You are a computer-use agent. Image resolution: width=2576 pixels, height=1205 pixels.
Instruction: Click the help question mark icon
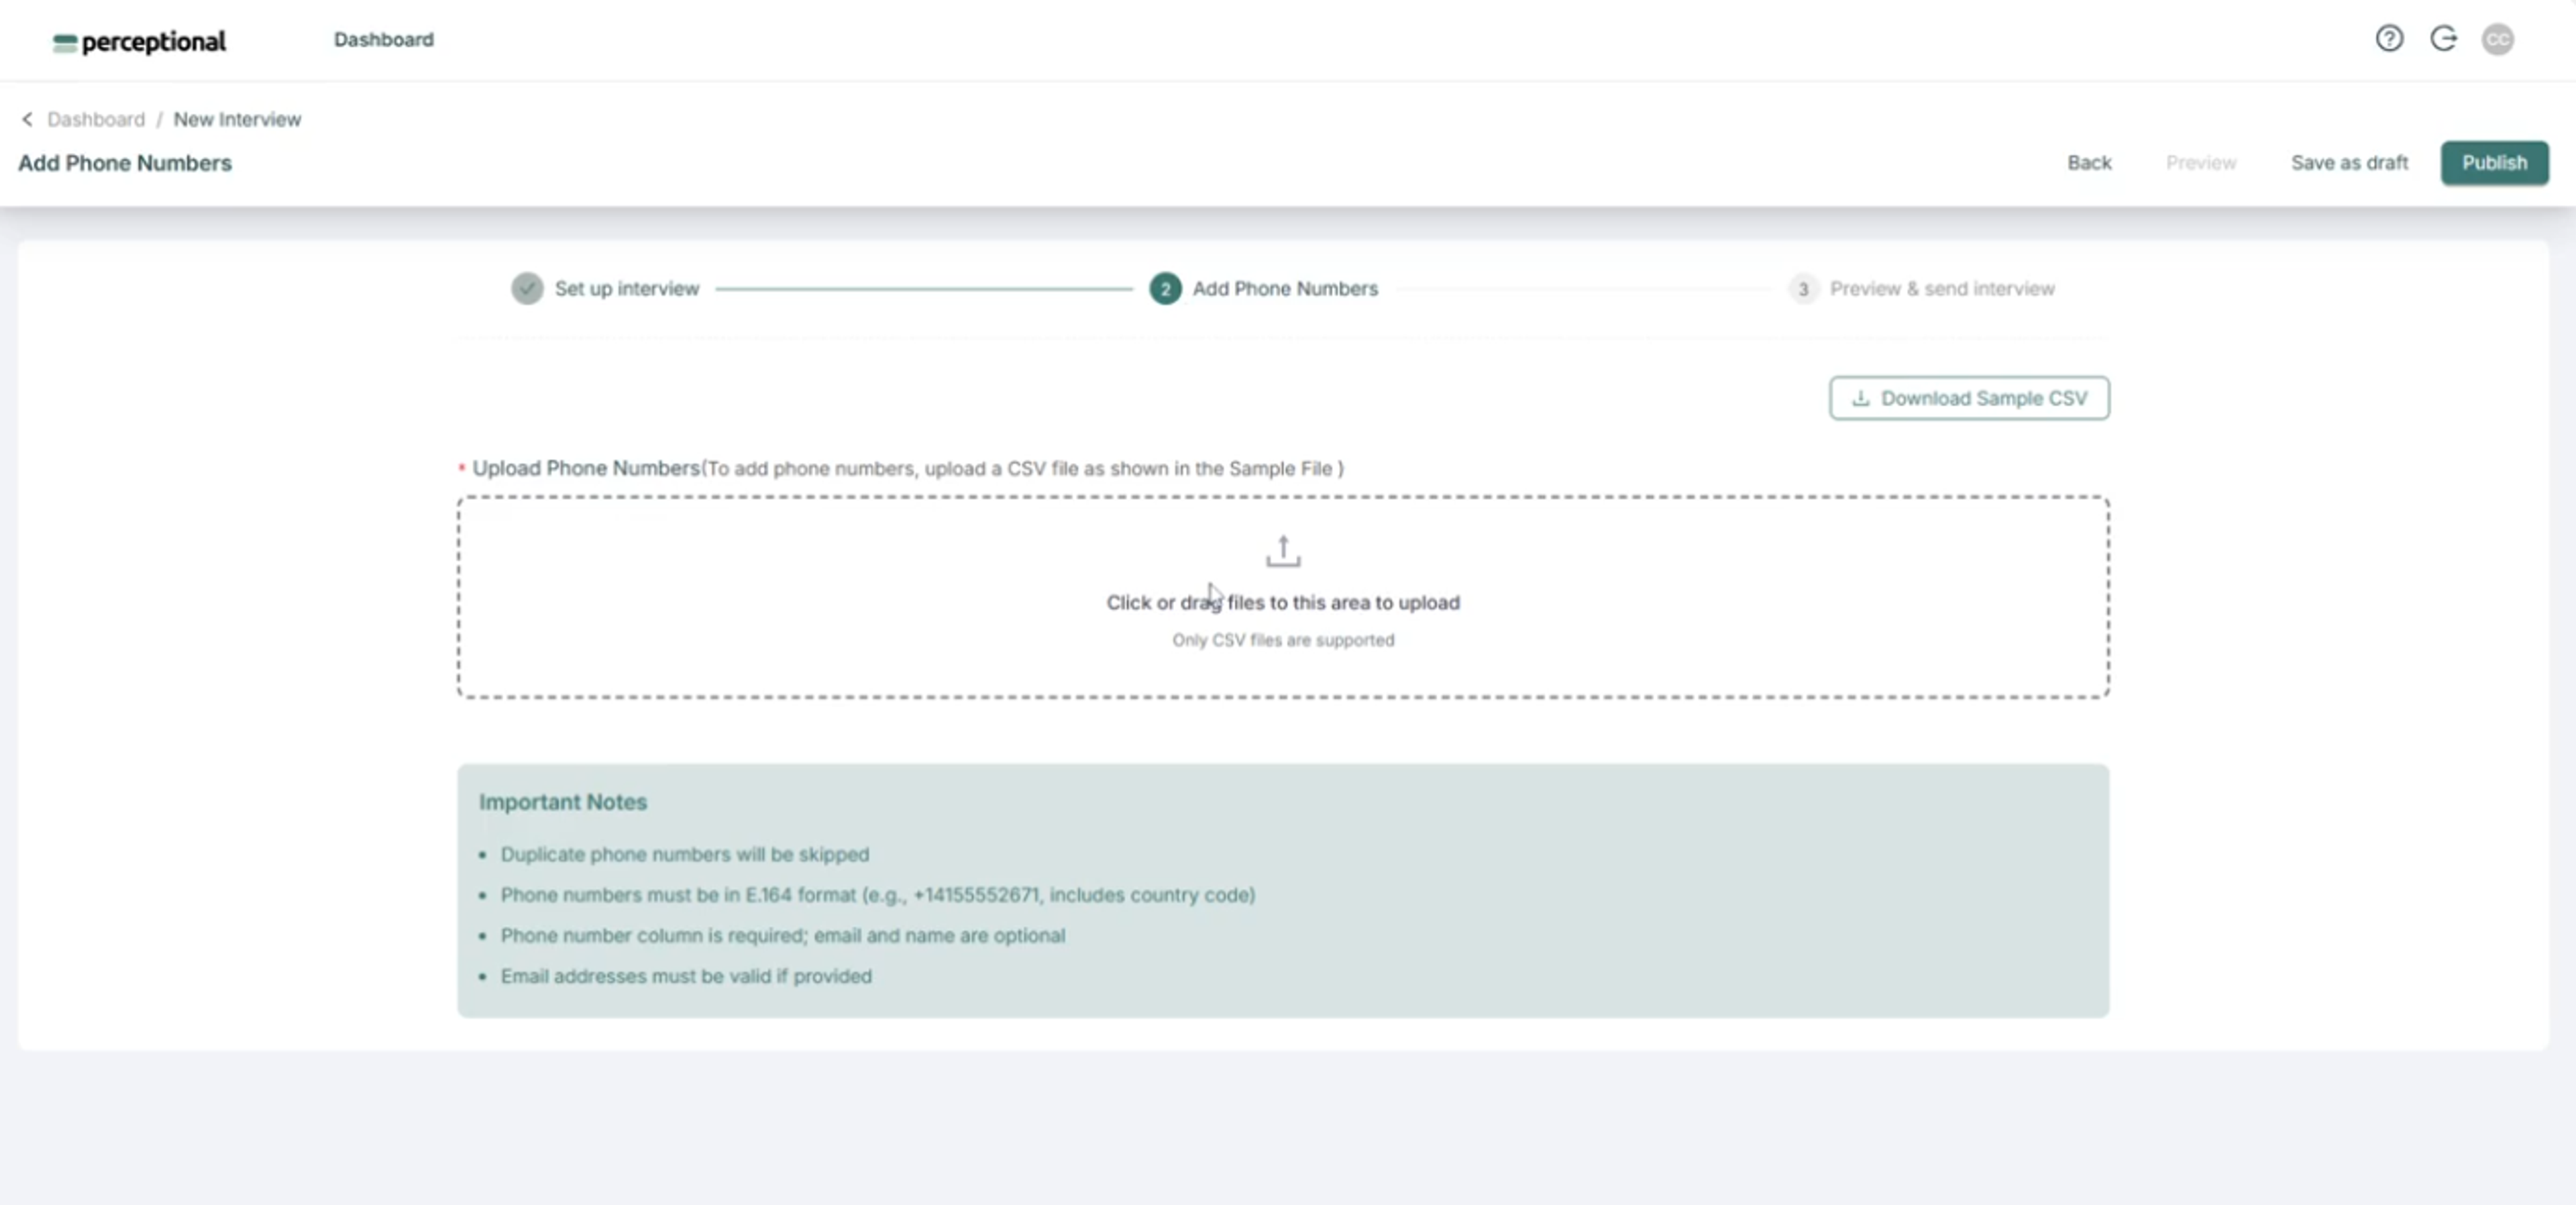[x=2389, y=39]
